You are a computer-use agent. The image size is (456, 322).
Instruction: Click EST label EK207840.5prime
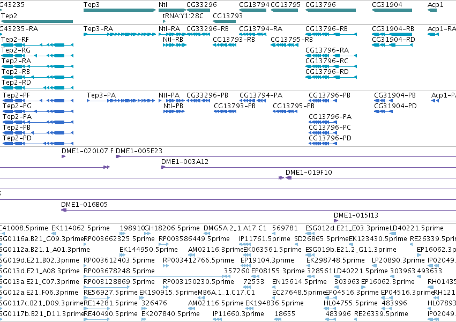click(x=171, y=314)
